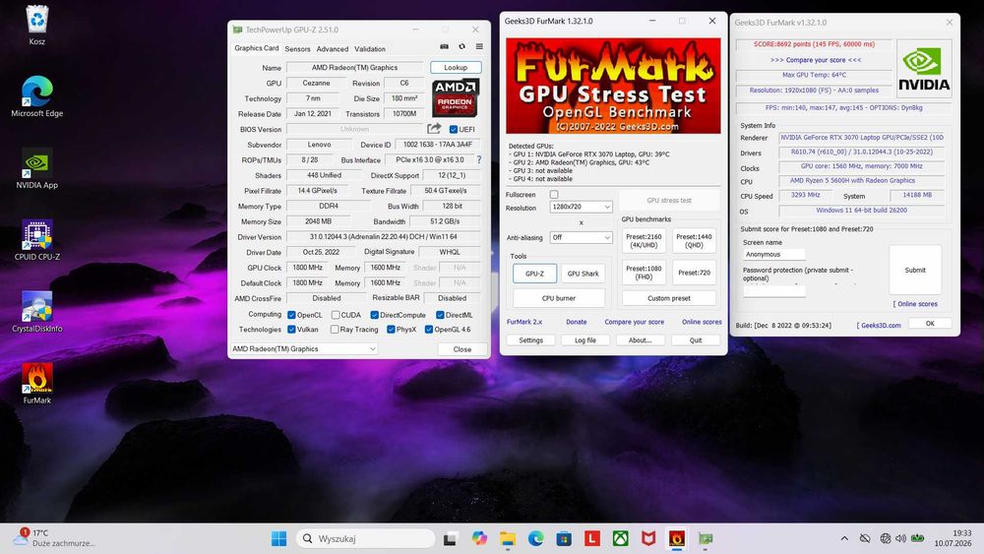This screenshot has width=984, height=554.
Task: Open the Donate link in FurMark
Action: point(576,322)
